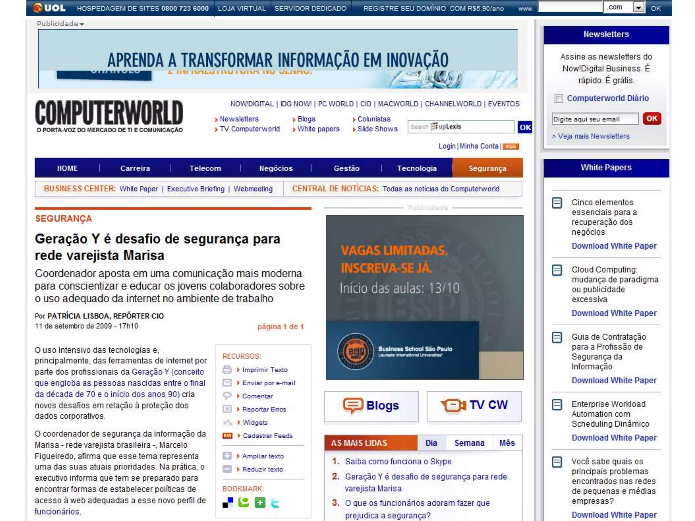Click the Ampliar texto plus icon
Viewport: 695px width, 521px height.
(x=227, y=456)
